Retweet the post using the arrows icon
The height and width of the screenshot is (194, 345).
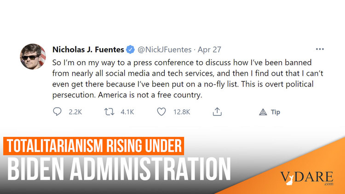[110, 112]
